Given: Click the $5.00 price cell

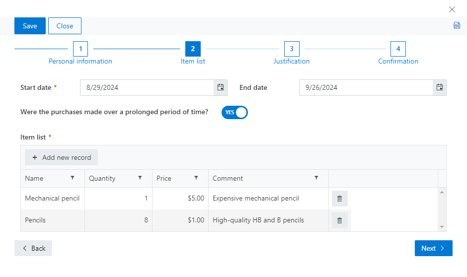Looking at the screenshot, I should (x=180, y=199).
